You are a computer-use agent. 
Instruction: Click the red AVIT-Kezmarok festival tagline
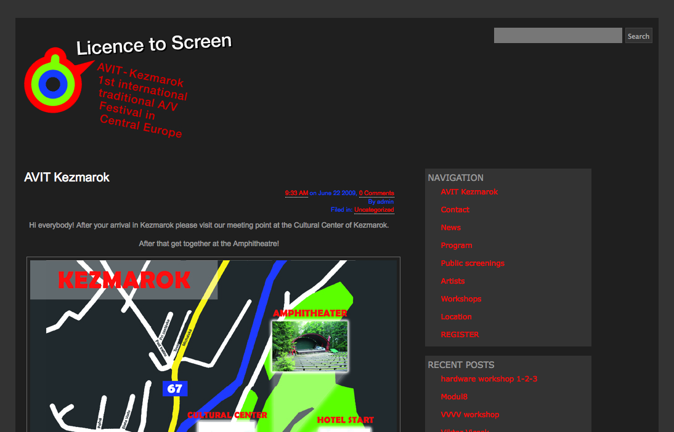142,100
